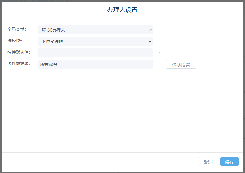Click the ellipsis icon beside 控件默认值 field
Image resolution: width=245 pixels, height=173 pixels.
159,53
